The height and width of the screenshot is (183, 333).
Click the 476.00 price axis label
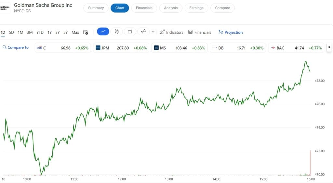point(319,104)
